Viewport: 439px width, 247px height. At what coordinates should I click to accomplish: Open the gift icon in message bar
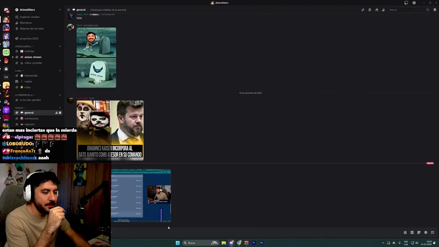tap(405, 232)
